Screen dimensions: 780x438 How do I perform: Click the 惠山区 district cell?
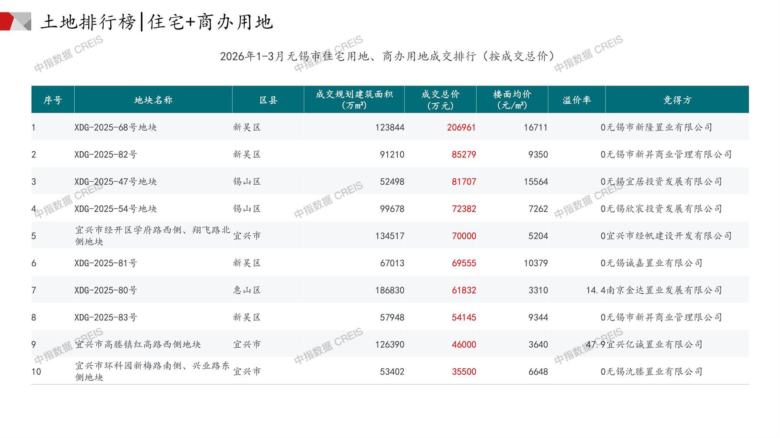tap(247, 290)
